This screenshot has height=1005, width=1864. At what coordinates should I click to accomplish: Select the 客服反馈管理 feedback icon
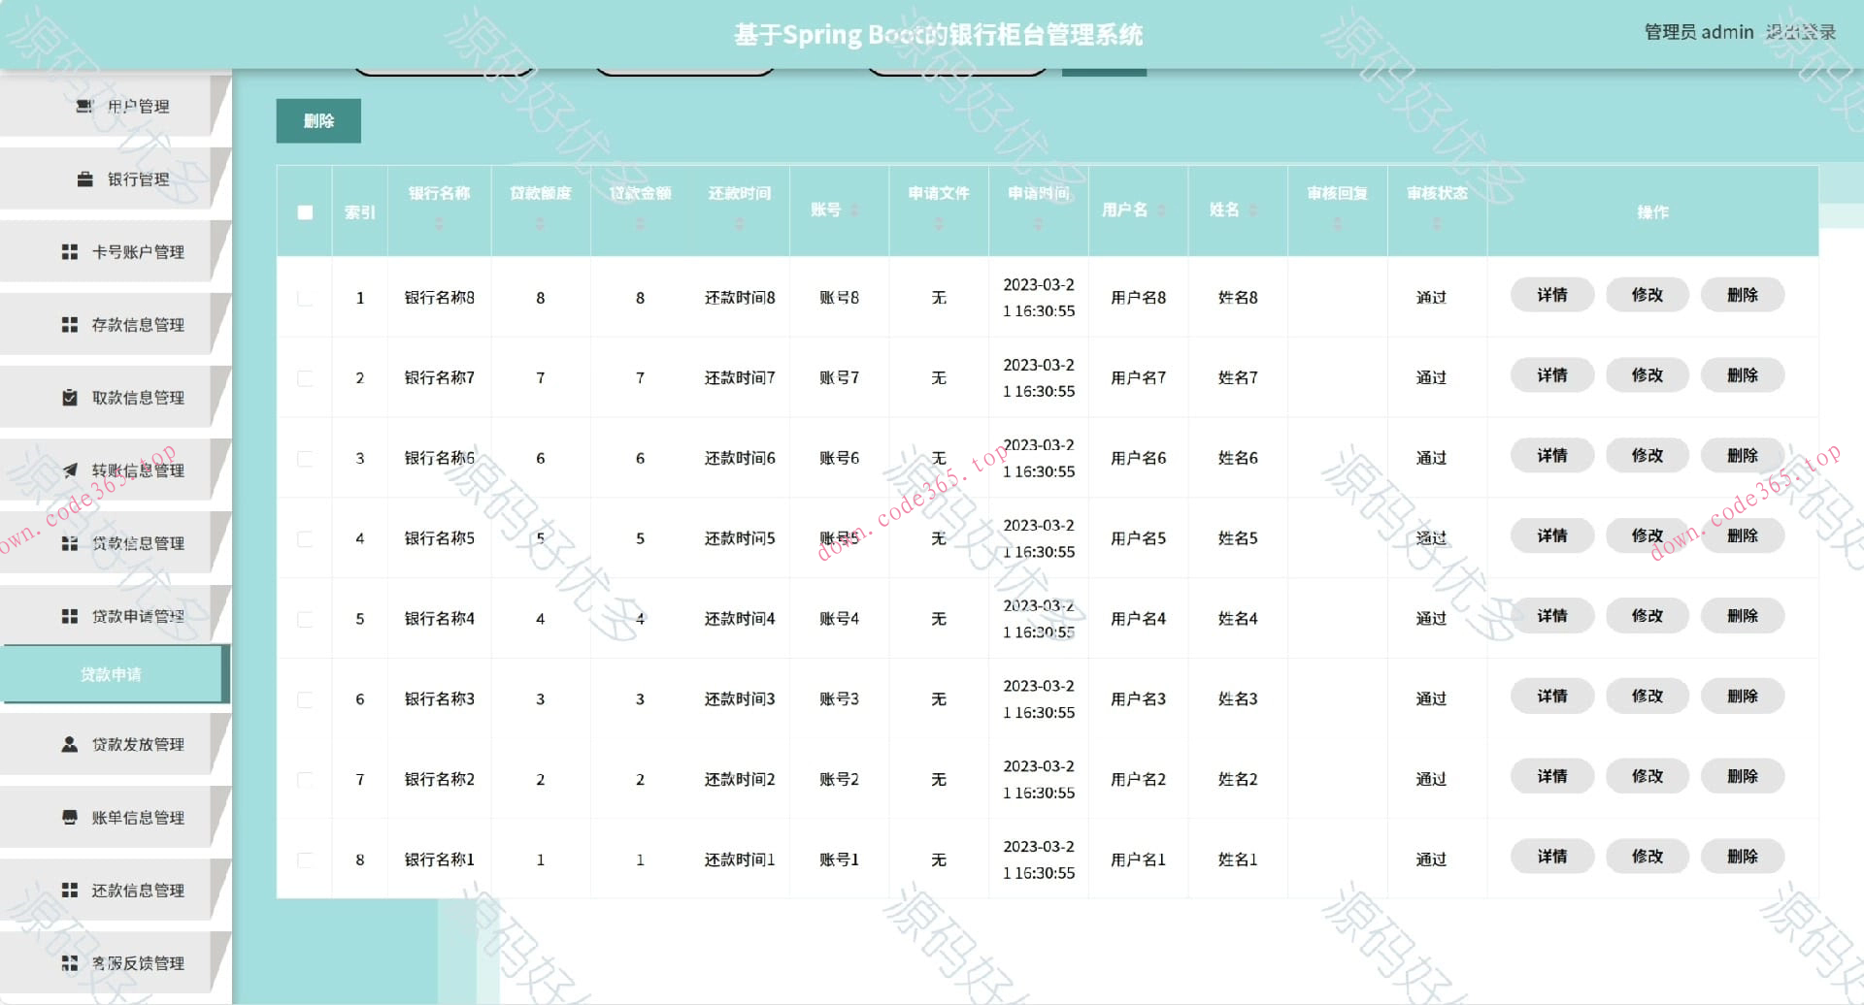coord(68,962)
